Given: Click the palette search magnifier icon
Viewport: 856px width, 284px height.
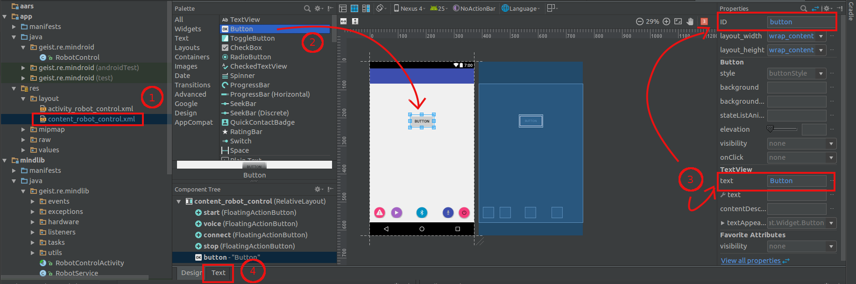Looking at the screenshot, I should point(307,8).
